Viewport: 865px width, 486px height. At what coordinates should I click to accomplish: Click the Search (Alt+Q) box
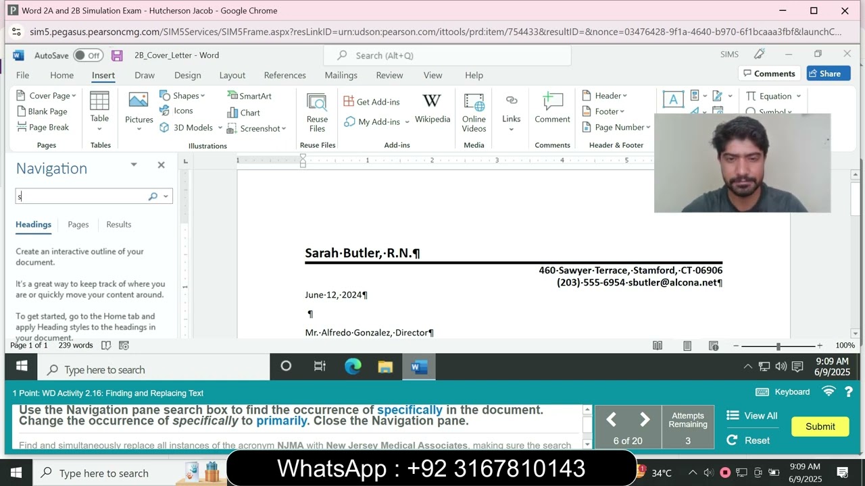(447, 55)
